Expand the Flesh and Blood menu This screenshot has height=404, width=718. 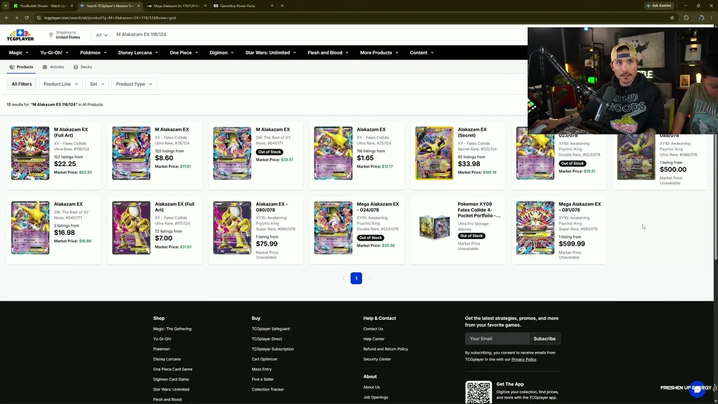(x=328, y=53)
